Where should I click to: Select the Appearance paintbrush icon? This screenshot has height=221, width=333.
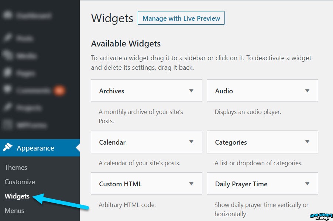(8, 148)
